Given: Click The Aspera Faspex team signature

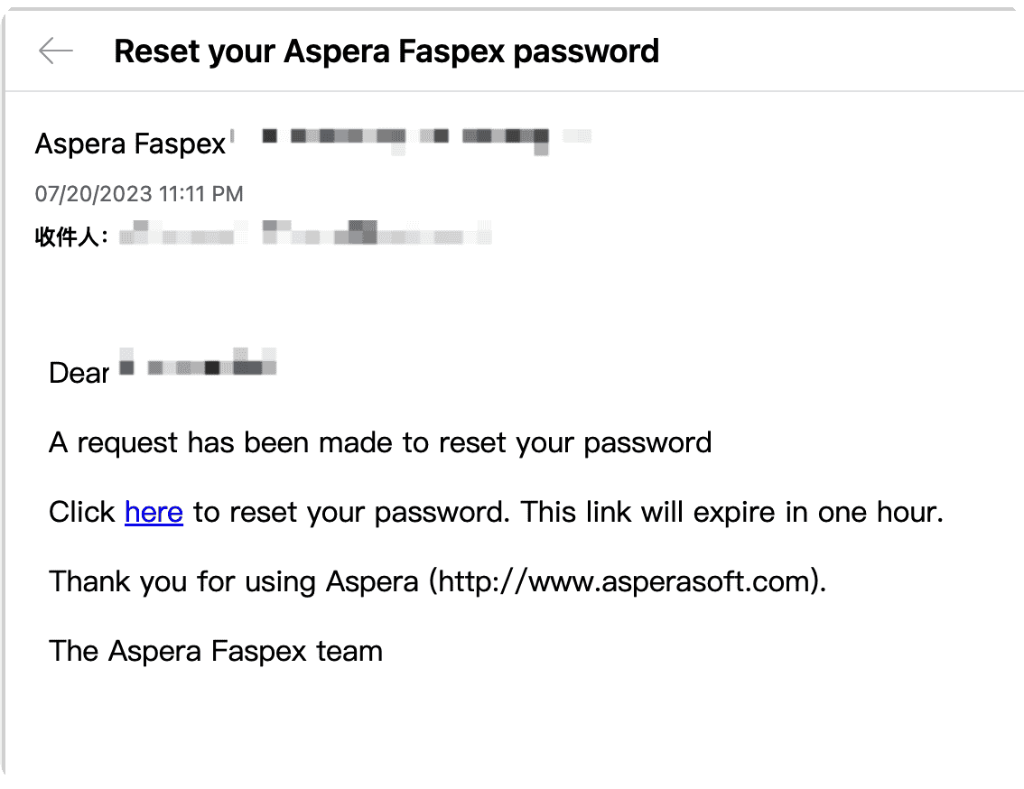Looking at the screenshot, I should point(216,651).
